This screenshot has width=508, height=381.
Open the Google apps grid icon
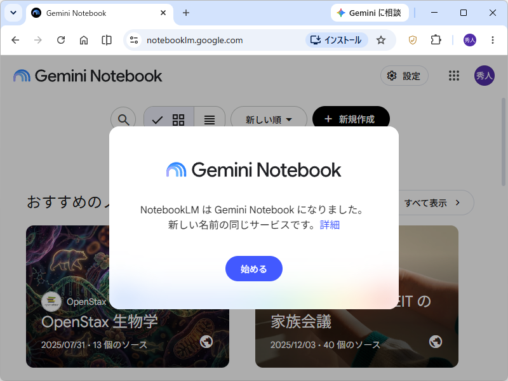pyautogui.click(x=454, y=76)
